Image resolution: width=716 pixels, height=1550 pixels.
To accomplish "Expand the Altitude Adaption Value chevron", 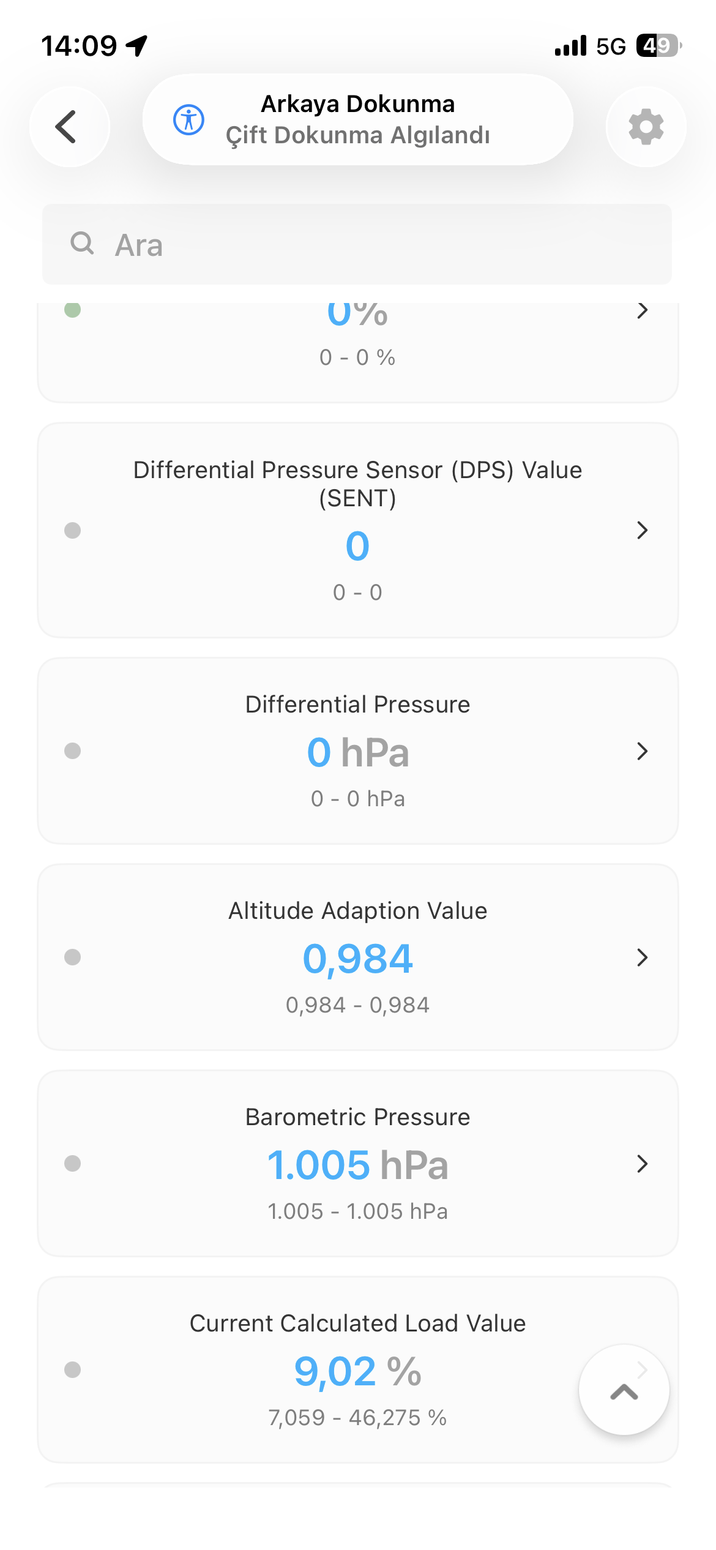I will coord(642,957).
